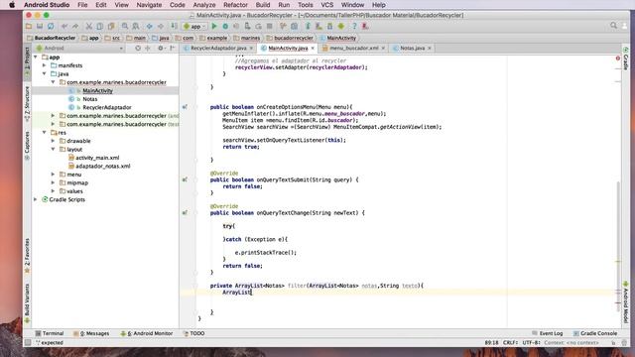Open Project panel settings gear icon
Viewport: 635px width, 357px height.
(x=161, y=49)
